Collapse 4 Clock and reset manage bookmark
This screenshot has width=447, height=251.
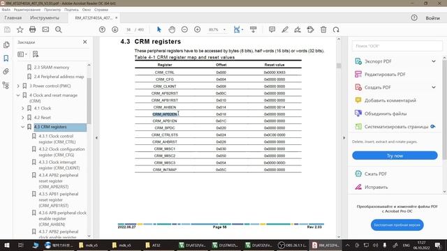click(18, 96)
